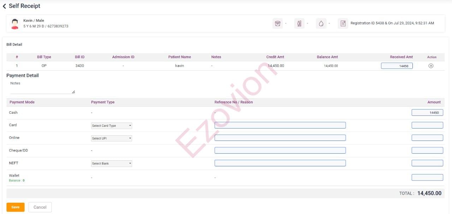Open the Select Bank dropdown

click(111, 164)
